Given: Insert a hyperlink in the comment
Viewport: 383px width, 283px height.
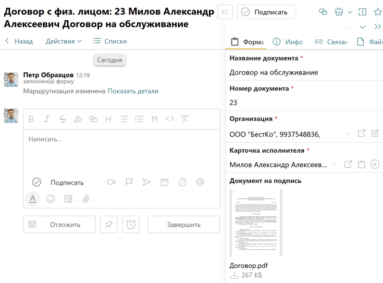Looking at the screenshot, I should pyautogui.click(x=93, y=119).
